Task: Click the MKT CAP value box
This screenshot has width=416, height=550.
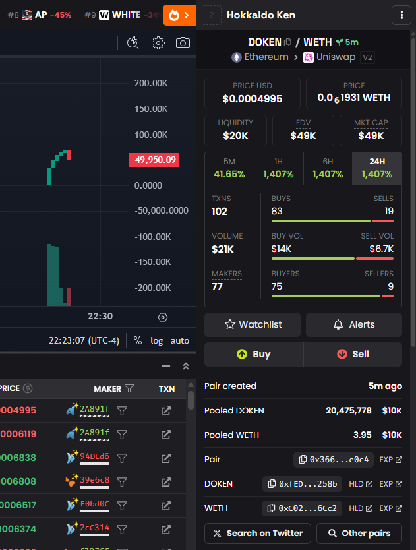Action: coord(371,131)
